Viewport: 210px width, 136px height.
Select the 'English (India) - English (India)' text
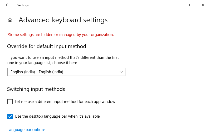click(x=37, y=72)
